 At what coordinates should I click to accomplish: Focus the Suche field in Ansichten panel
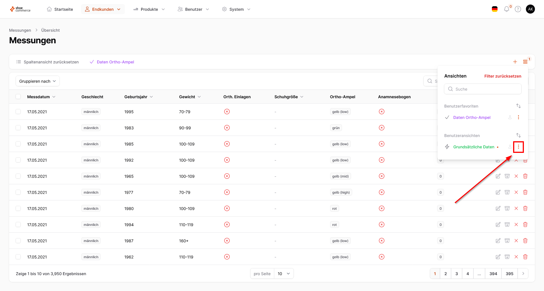(483, 89)
